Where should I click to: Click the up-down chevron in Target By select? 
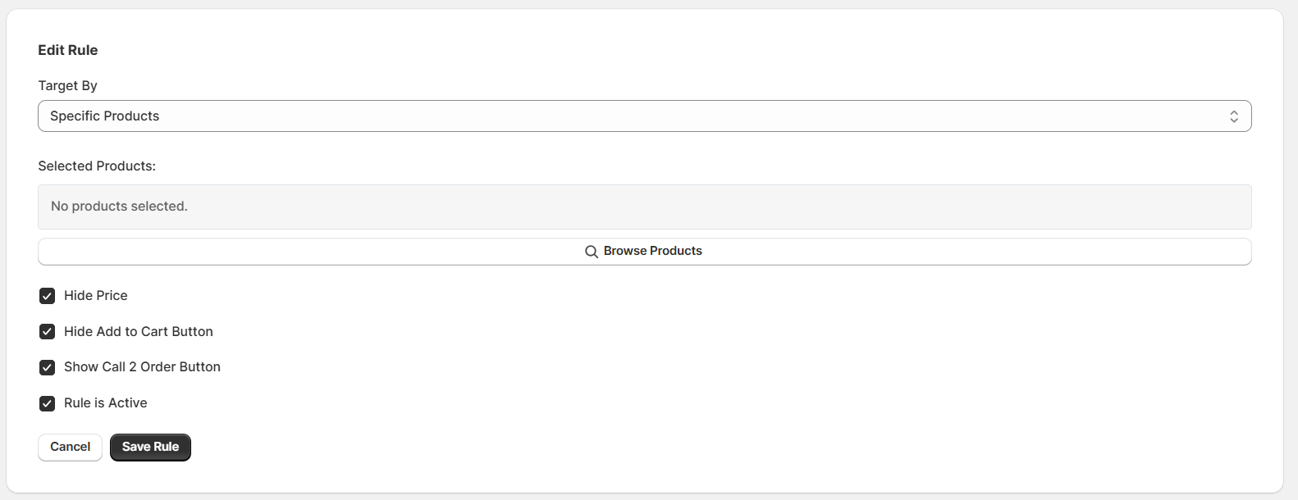coord(1233,116)
